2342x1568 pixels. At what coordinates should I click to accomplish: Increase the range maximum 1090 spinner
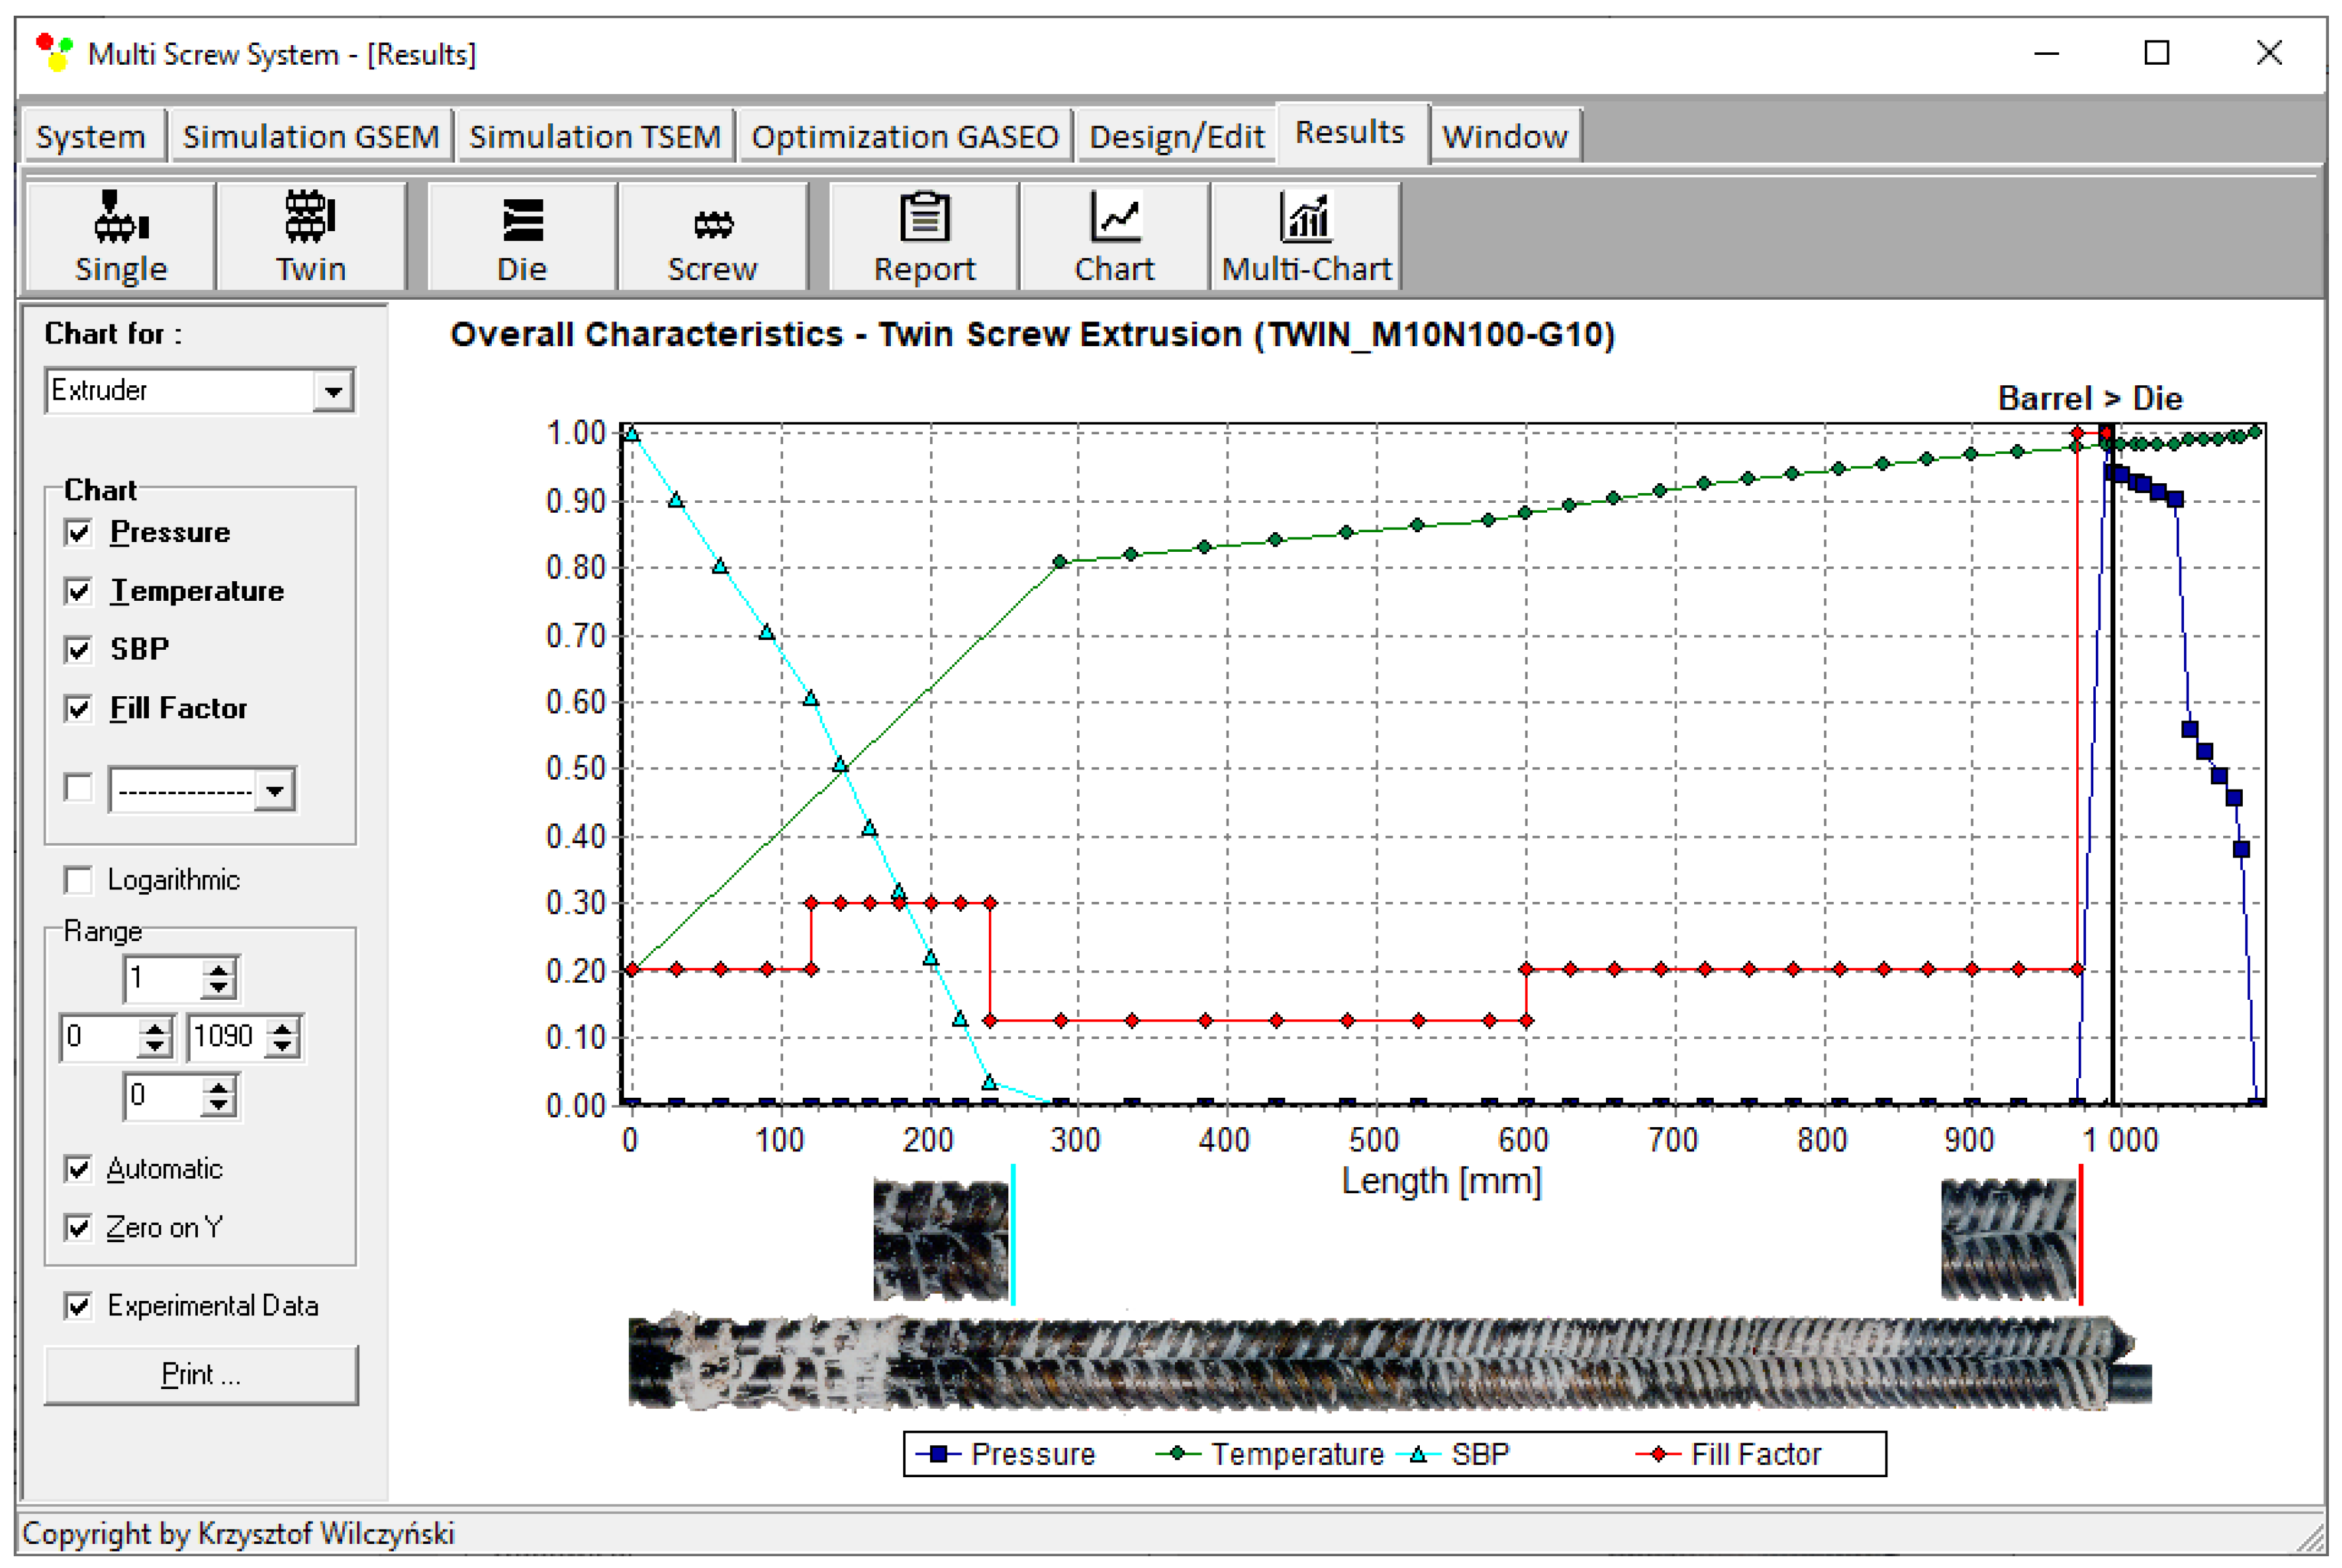283,1027
